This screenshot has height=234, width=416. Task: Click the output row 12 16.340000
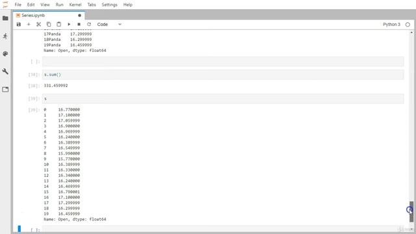(62, 175)
